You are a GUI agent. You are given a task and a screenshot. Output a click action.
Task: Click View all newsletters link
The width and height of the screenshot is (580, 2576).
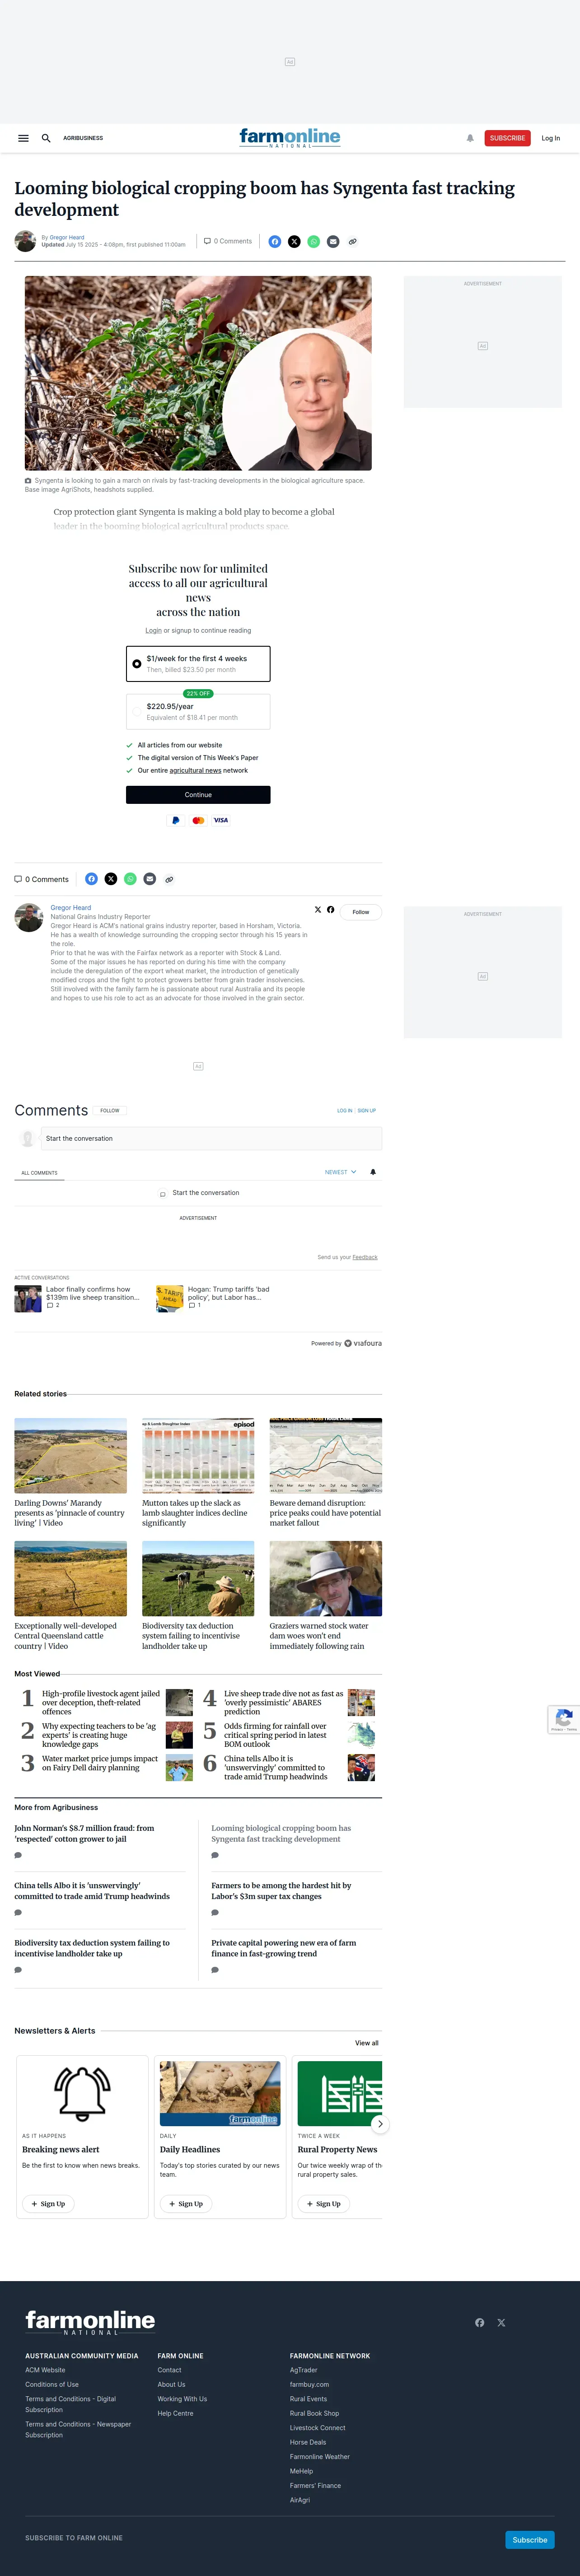click(367, 2043)
